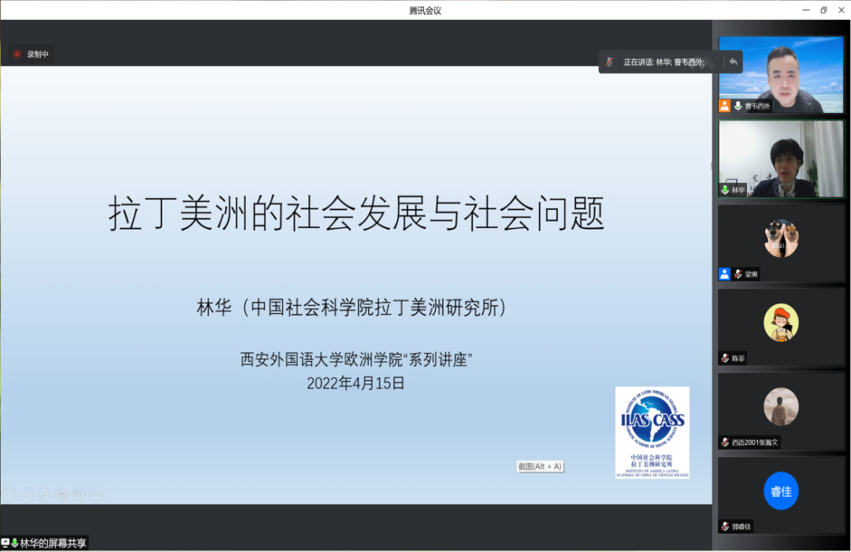Click the 林华的屏幕共享 screen share label
851x552 pixels.
[49, 543]
